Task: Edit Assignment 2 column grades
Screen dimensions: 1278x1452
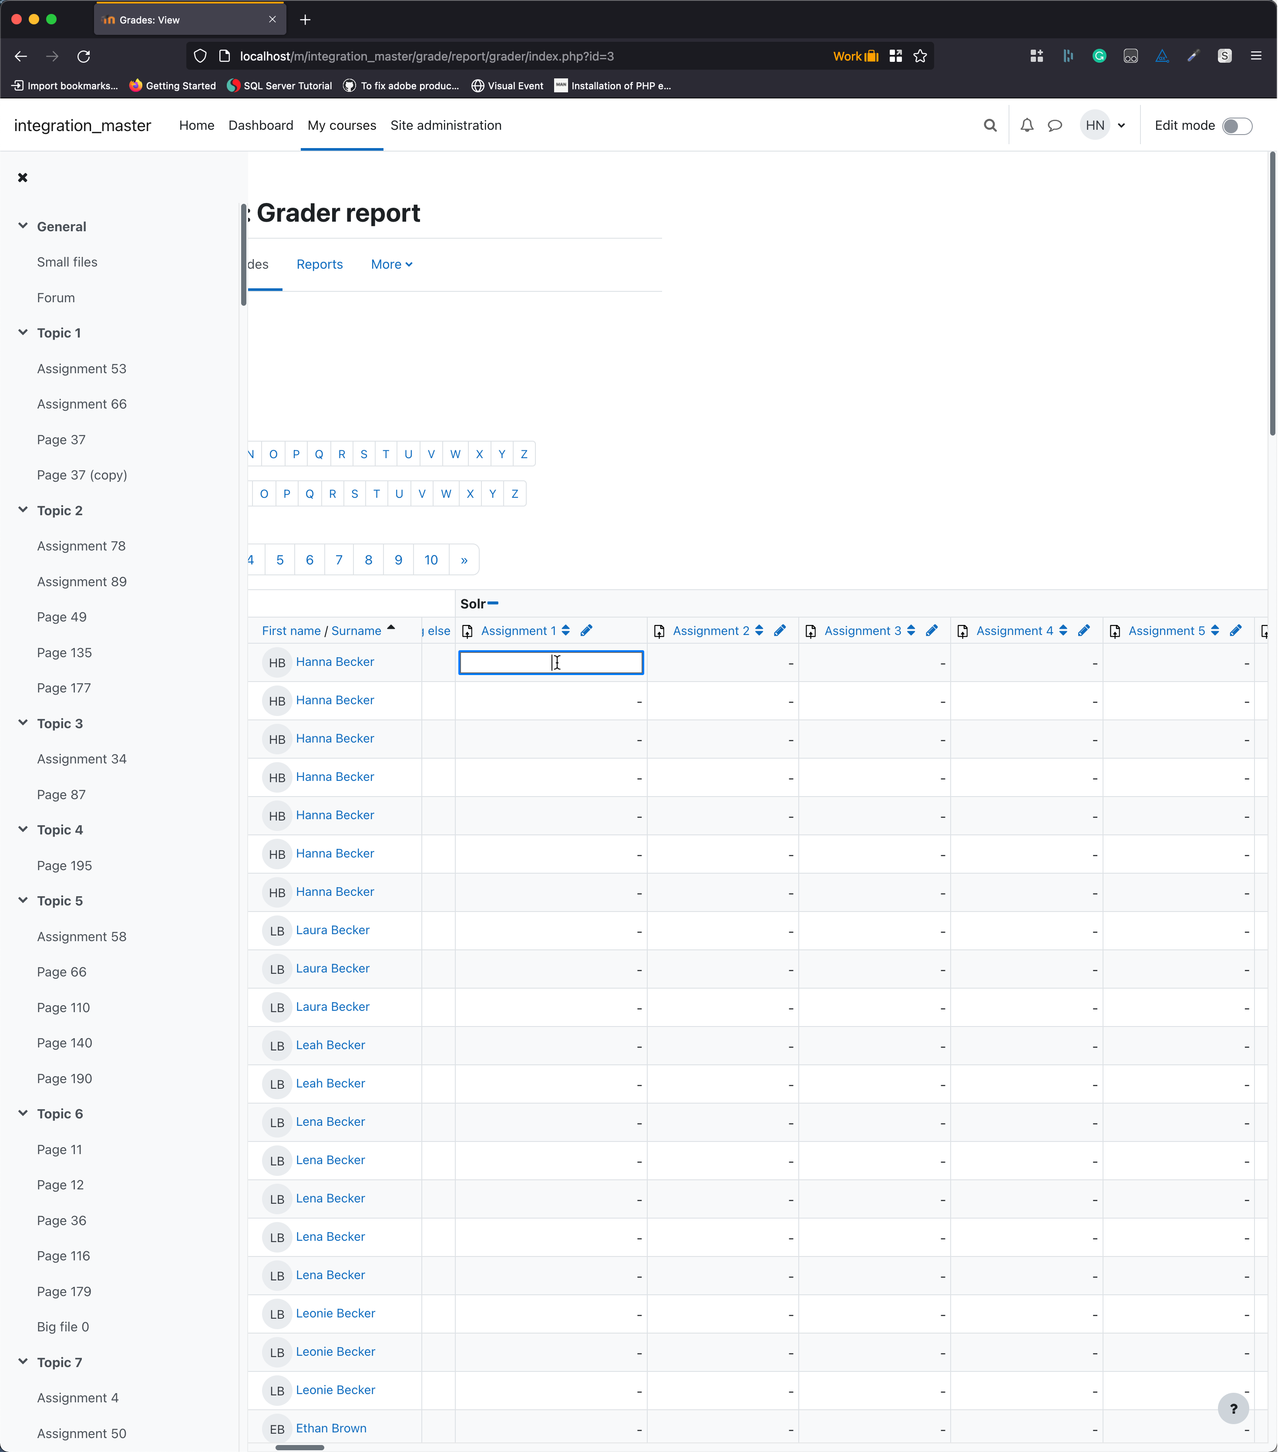Action: (x=780, y=631)
